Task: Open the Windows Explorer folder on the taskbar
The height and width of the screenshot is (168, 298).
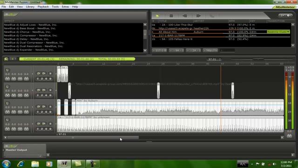Action: pyautogui.click(x=35, y=164)
